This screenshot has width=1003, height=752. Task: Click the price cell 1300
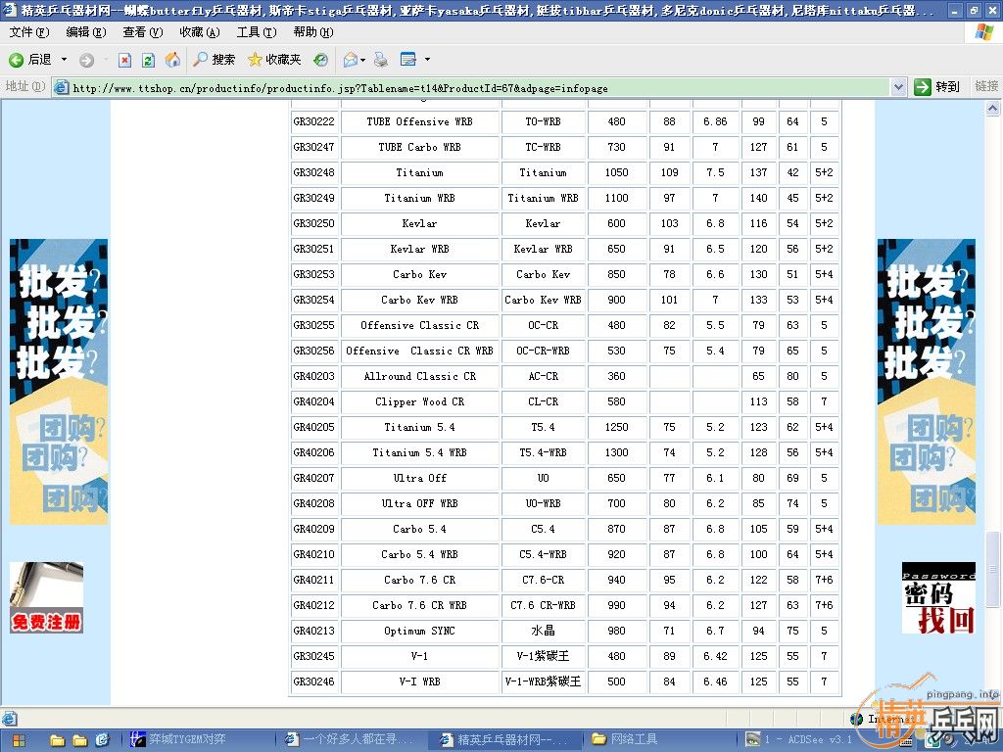pos(617,452)
